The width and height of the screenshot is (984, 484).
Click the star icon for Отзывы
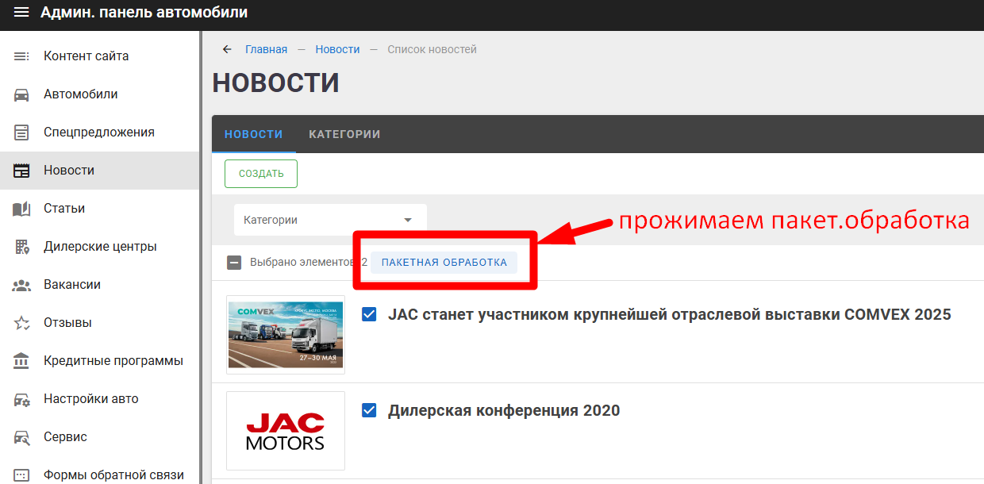pos(21,323)
